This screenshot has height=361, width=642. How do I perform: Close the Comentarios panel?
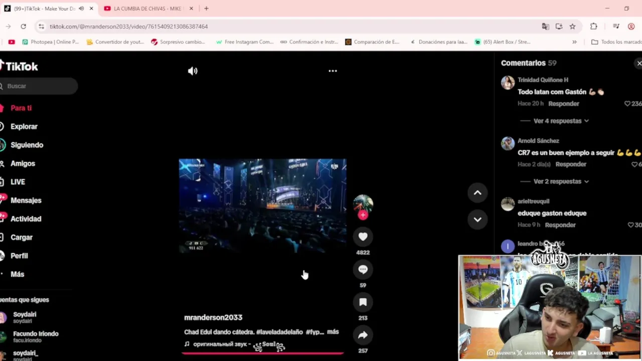coord(638,63)
